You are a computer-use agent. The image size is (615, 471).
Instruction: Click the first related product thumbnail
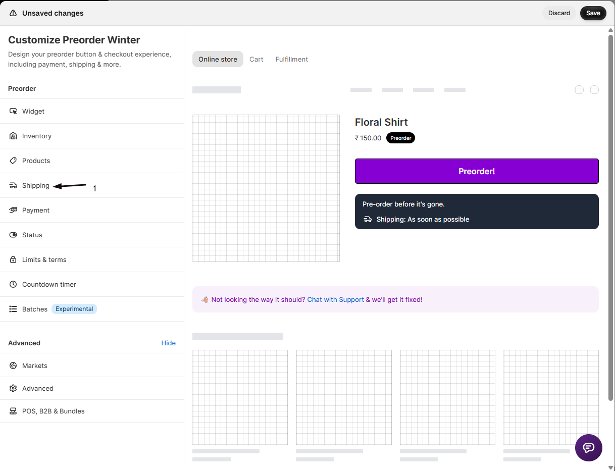click(x=240, y=397)
